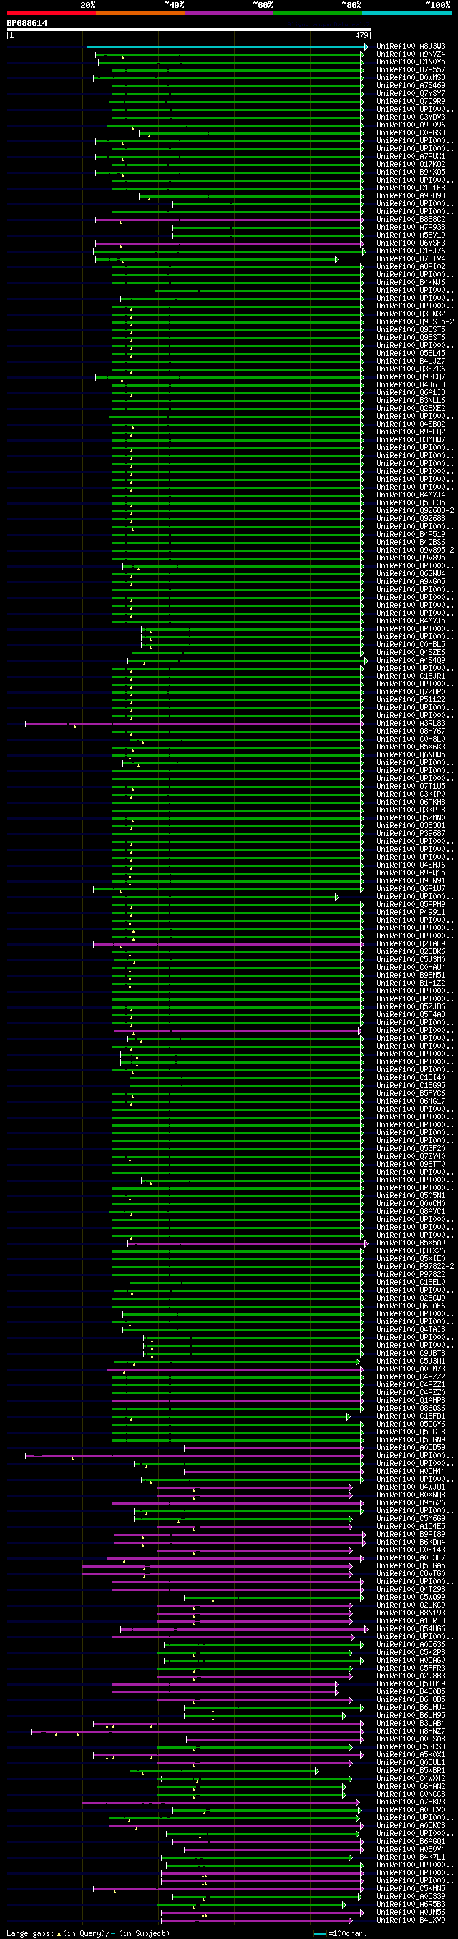Select the UniRef100_Q9EST5-2 isoform label
Image resolution: width=458 pixels, height=1939 pixels.
click(415, 322)
